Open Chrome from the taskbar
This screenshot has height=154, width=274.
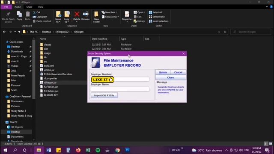118,150
